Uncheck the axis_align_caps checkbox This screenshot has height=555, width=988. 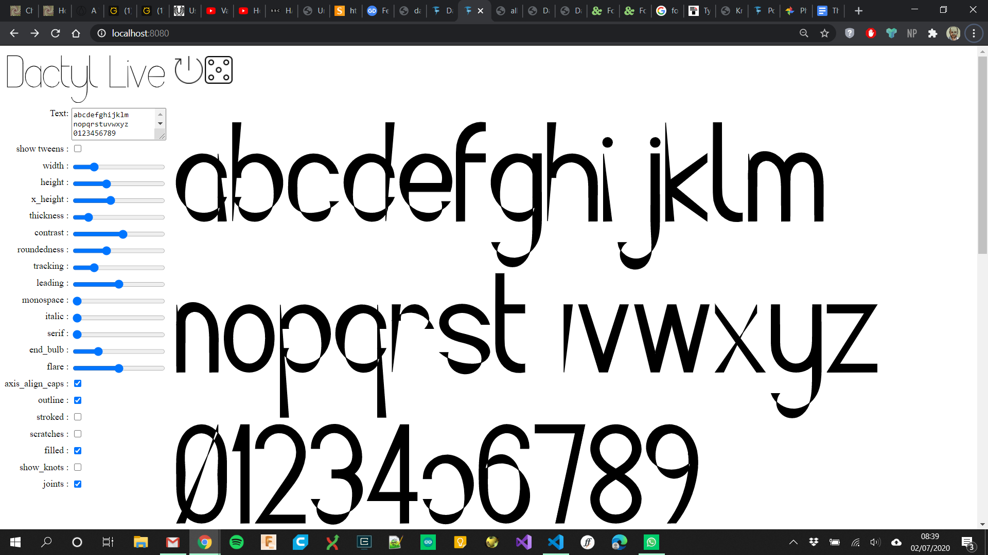78,383
